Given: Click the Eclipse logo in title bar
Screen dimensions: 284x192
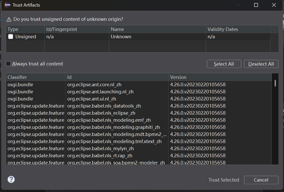Looking at the screenshot, I should tap(8, 5).
